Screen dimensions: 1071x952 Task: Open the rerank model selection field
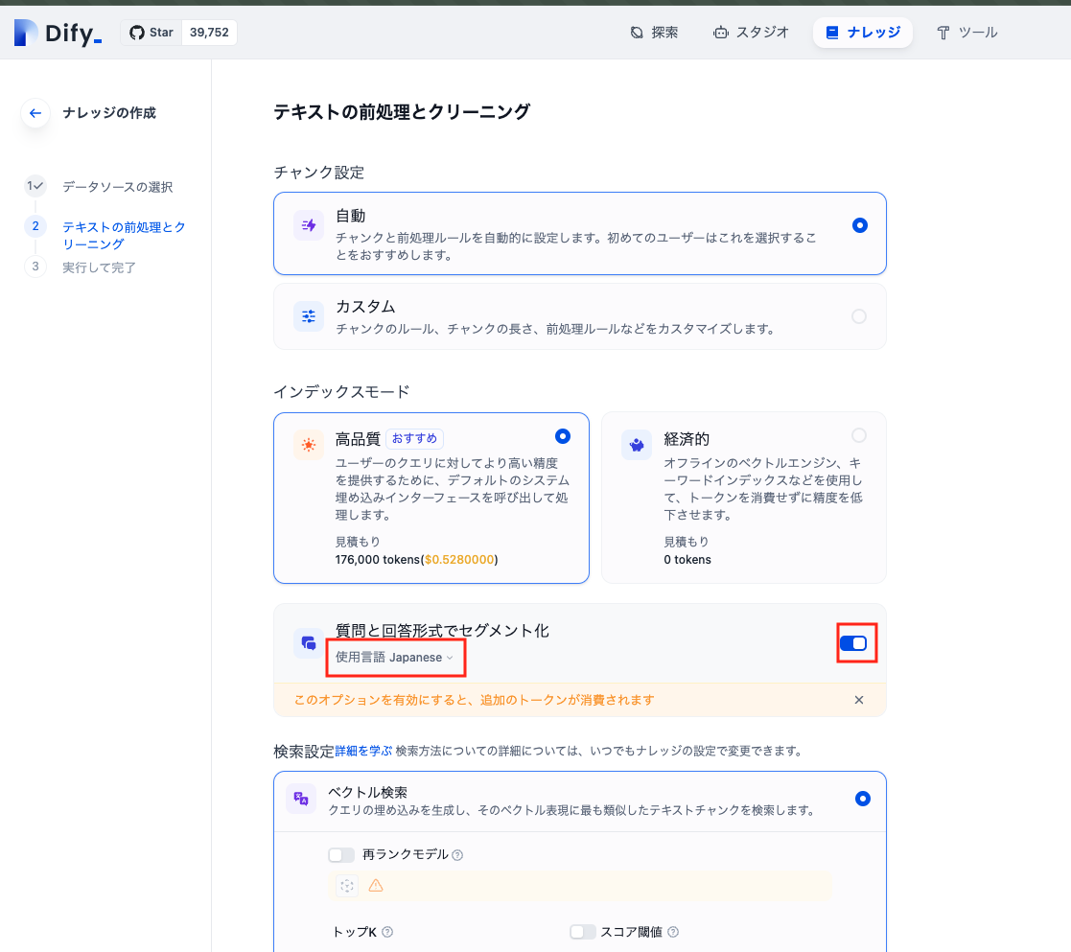click(x=580, y=885)
